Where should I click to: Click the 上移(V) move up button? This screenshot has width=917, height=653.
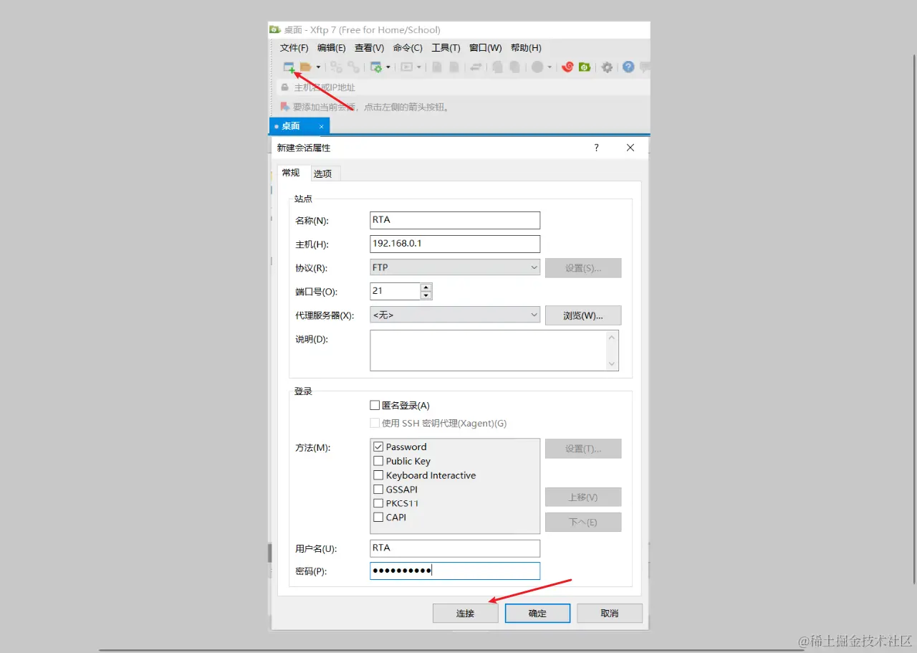(x=583, y=497)
